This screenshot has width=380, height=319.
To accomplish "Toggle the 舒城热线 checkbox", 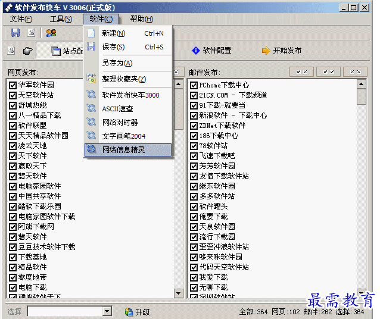I will [13, 105].
